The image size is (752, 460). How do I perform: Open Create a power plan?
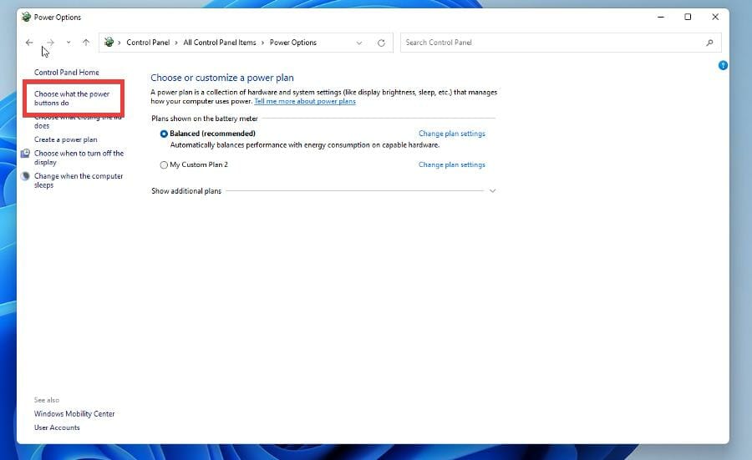pyautogui.click(x=66, y=139)
